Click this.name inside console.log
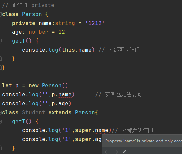 (x=77, y=50)
